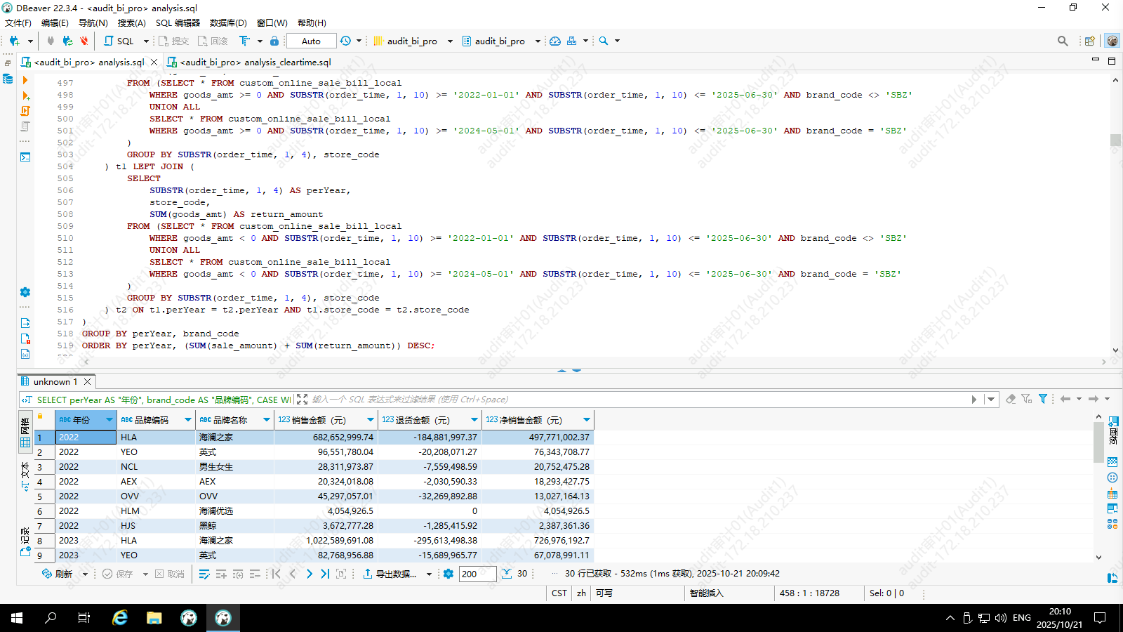Expand the 导出数据 export dropdown arrow
Screen dimensions: 1123x632
point(429,574)
